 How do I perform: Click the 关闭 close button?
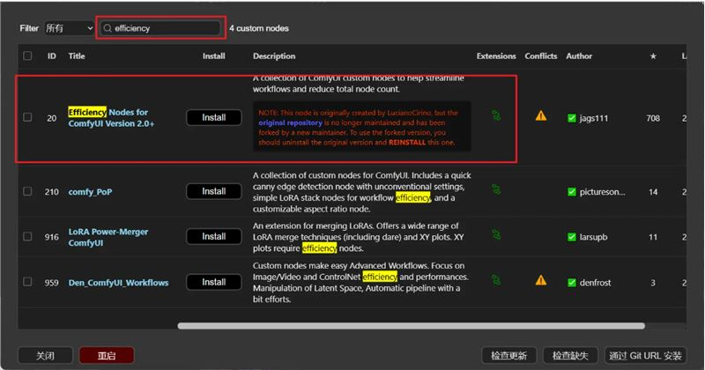[x=45, y=356]
